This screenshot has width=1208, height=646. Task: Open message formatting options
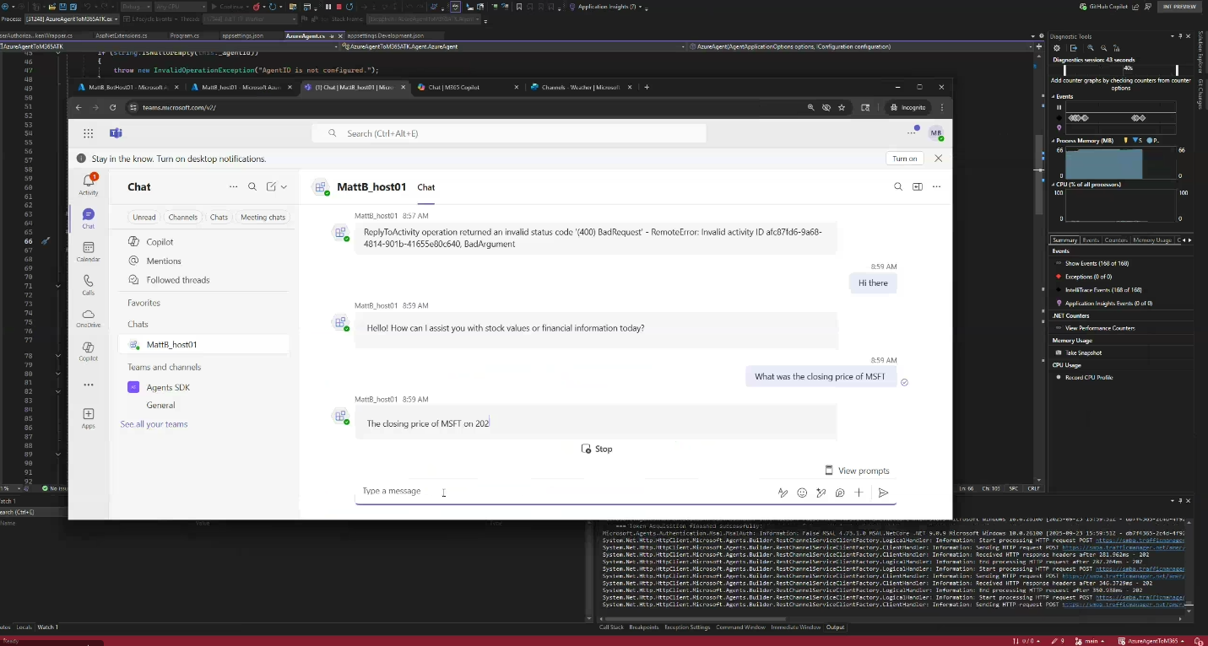[x=783, y=493]
